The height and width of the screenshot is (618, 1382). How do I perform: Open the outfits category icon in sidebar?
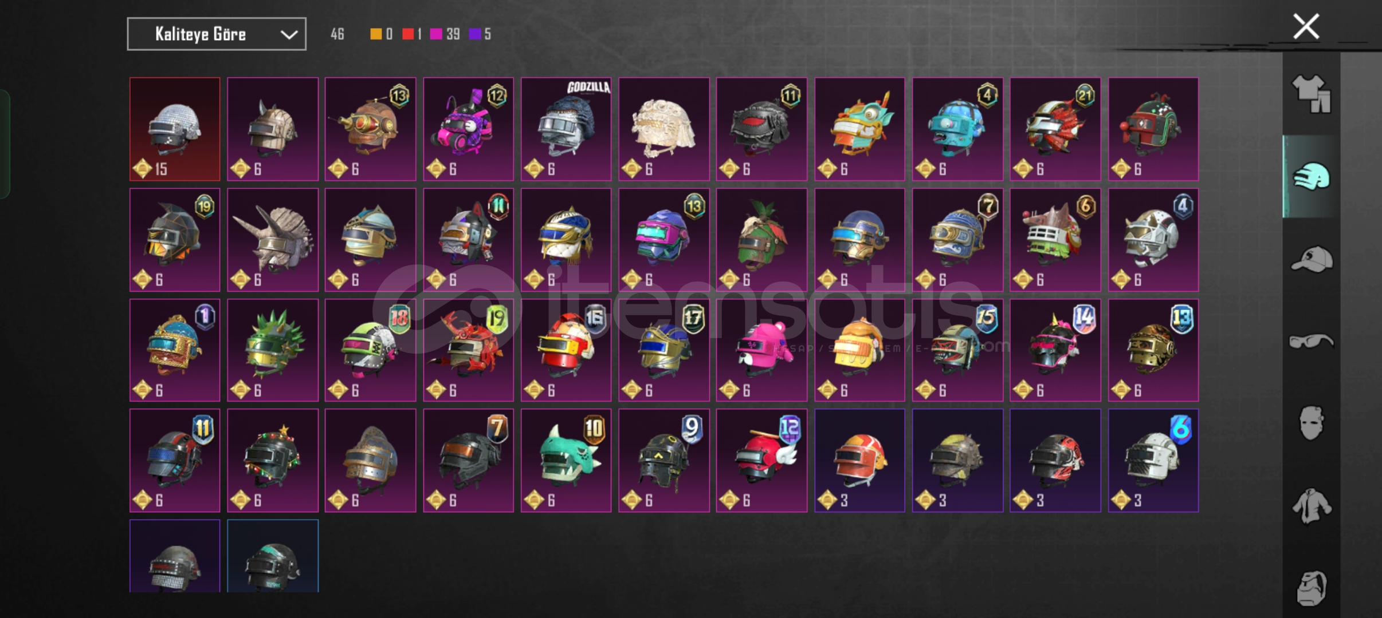click(x=1311, y=94)
